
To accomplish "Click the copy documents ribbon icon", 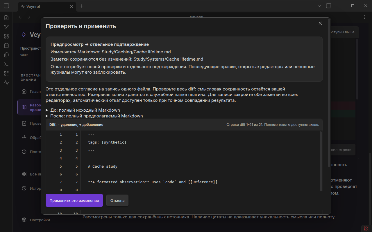I will (6, 55).
